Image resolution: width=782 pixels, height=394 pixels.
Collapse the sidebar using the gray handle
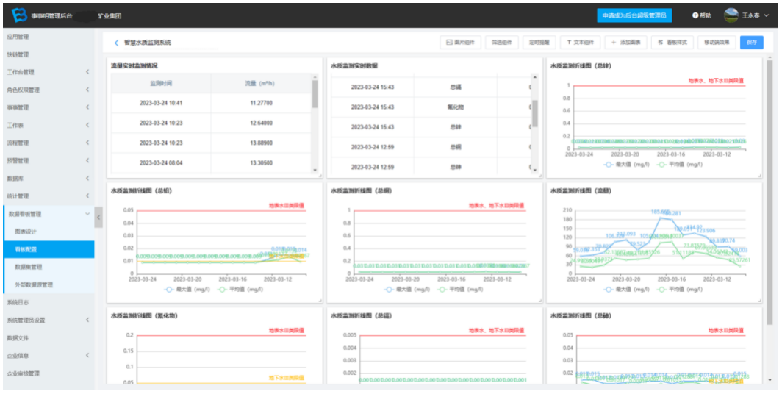(x=98, y=218)
